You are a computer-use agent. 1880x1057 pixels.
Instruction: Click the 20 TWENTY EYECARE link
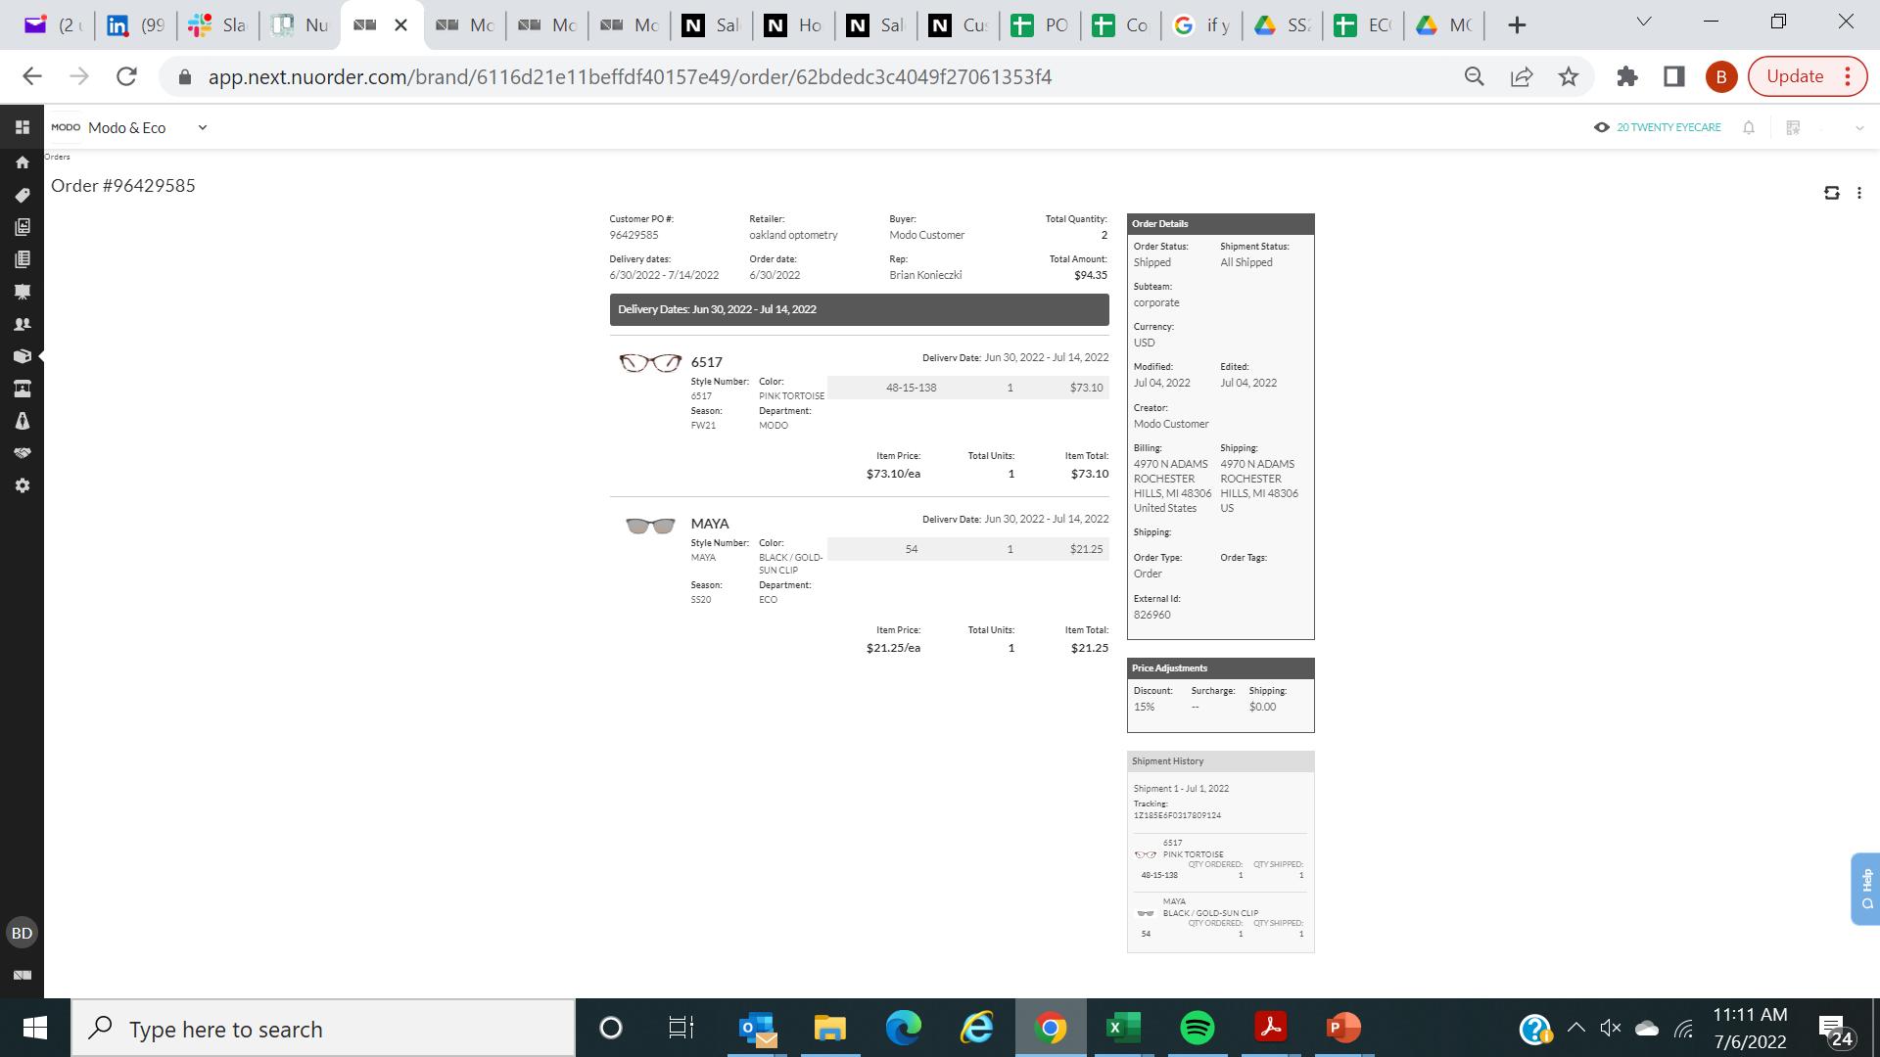[x=1668, y=127]
